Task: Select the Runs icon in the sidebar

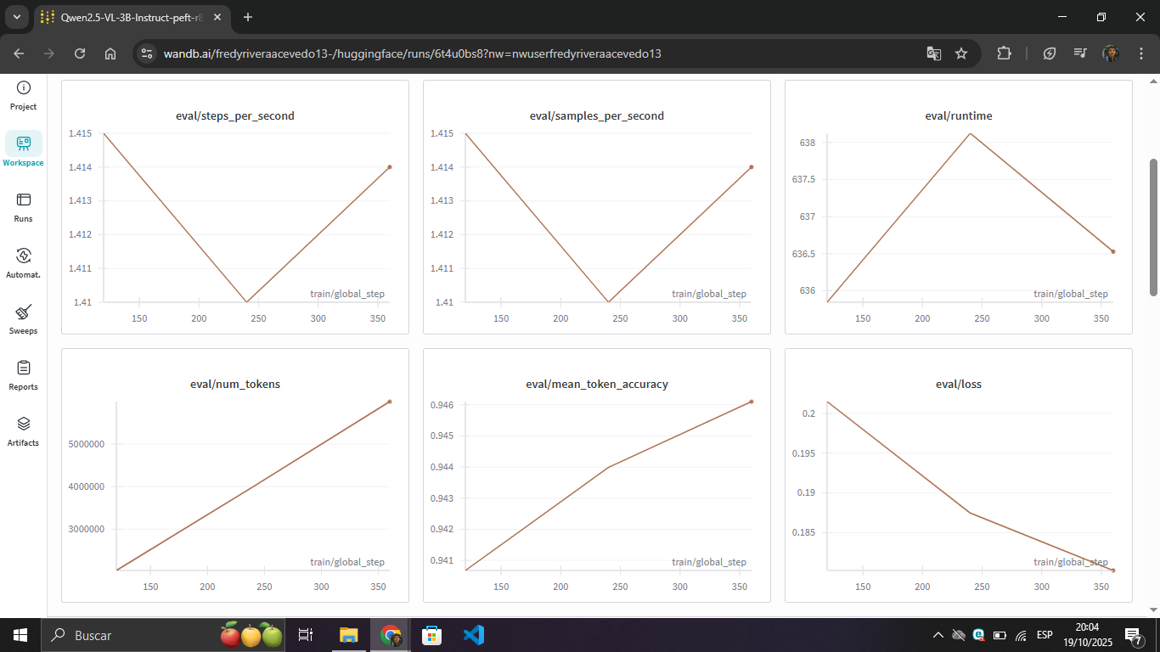Action: pos(23,205)
